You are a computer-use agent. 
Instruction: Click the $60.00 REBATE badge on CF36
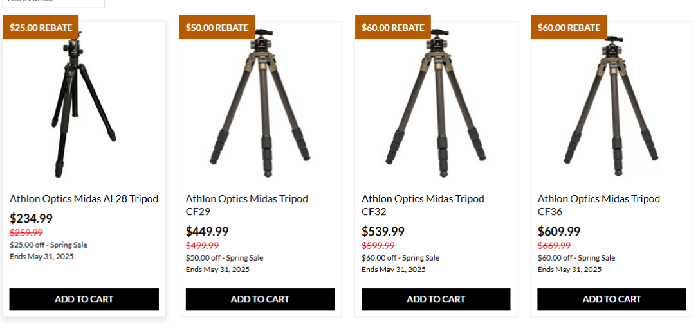click(x=569, y=28)
